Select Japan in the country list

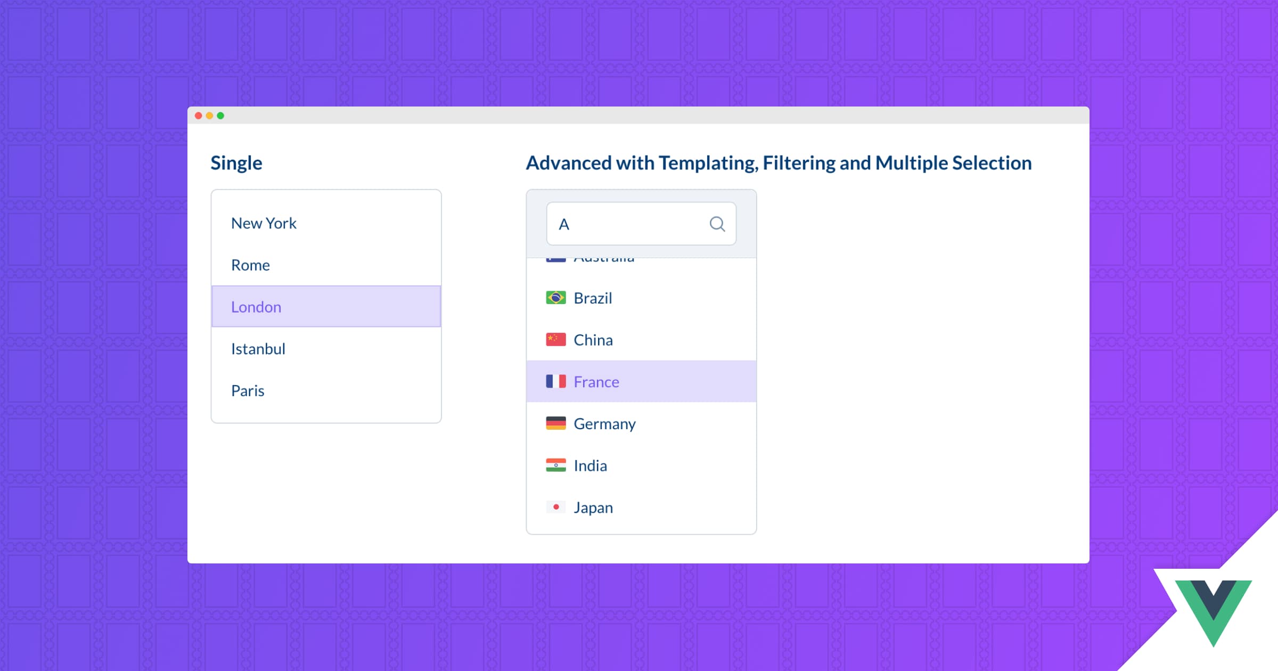pos(641,507)
